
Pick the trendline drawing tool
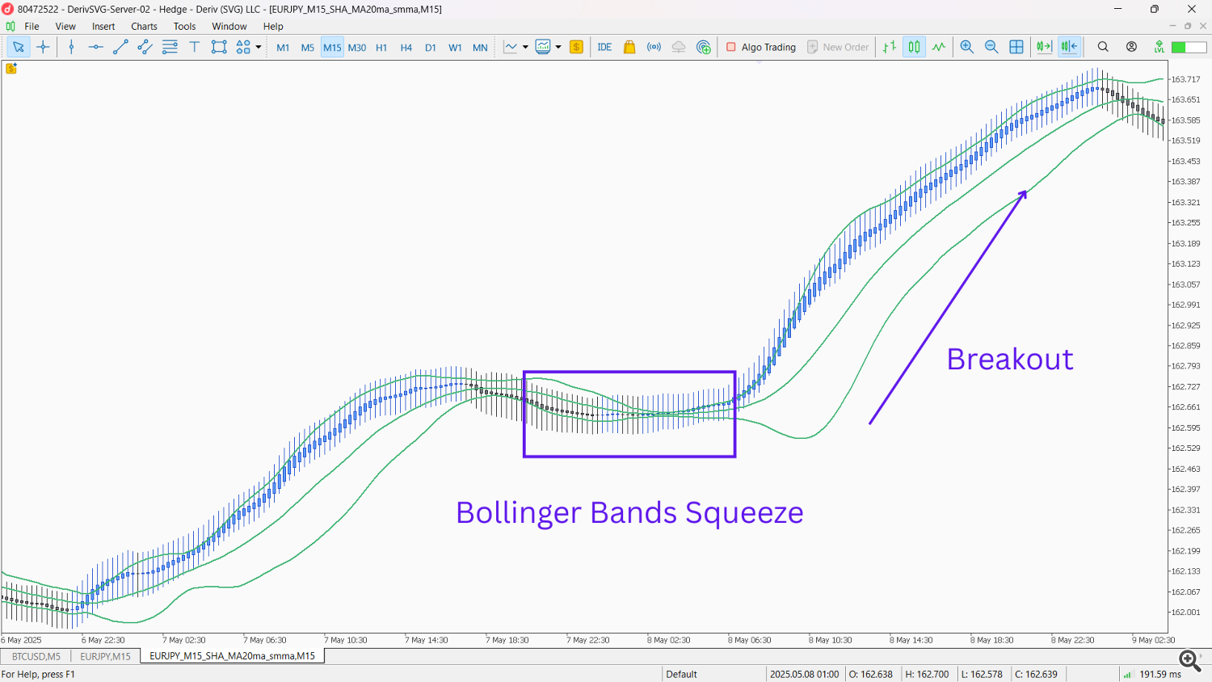120,47
